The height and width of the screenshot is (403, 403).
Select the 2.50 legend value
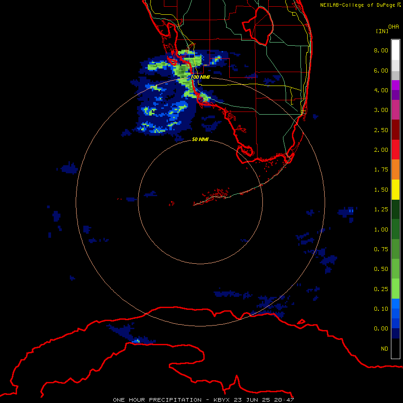[381, 130]
